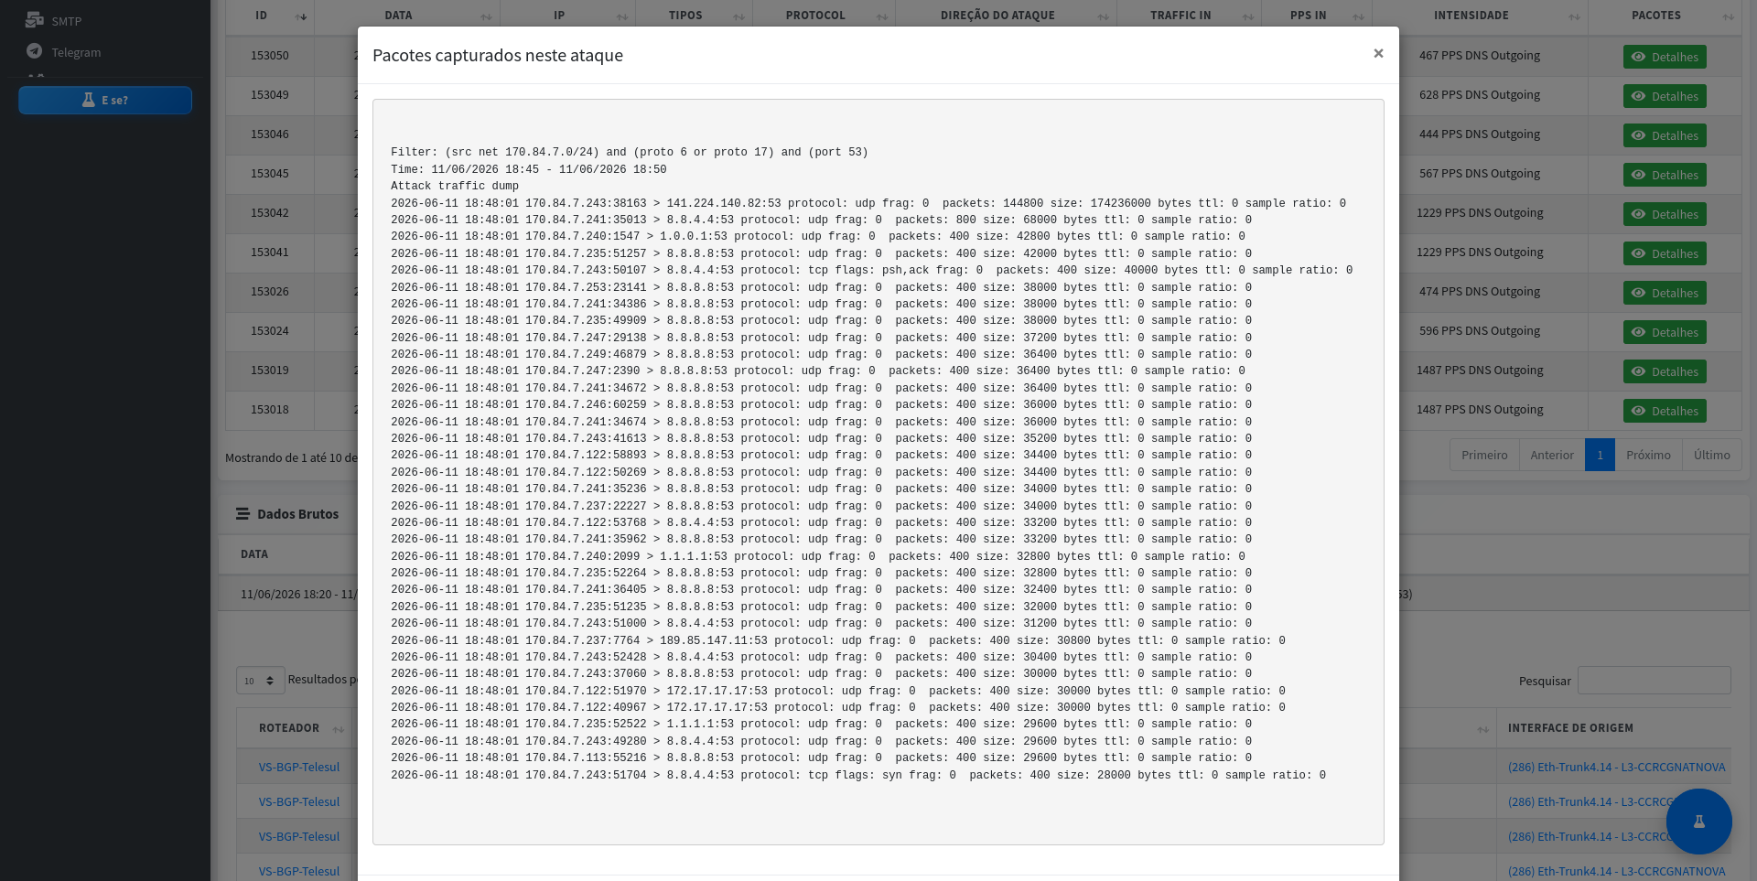Click the Dados Brutos list icon
1757x881 pixels.
point(243,514)
